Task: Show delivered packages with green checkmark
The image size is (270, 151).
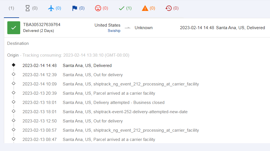Action: tap(125, 8)
